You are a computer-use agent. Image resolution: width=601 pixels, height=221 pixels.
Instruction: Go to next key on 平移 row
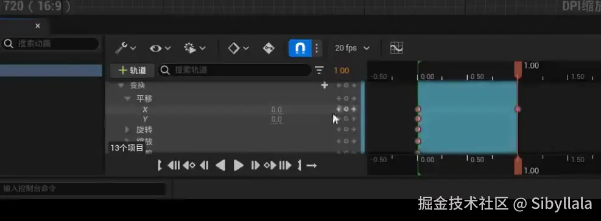coord(353,98)
